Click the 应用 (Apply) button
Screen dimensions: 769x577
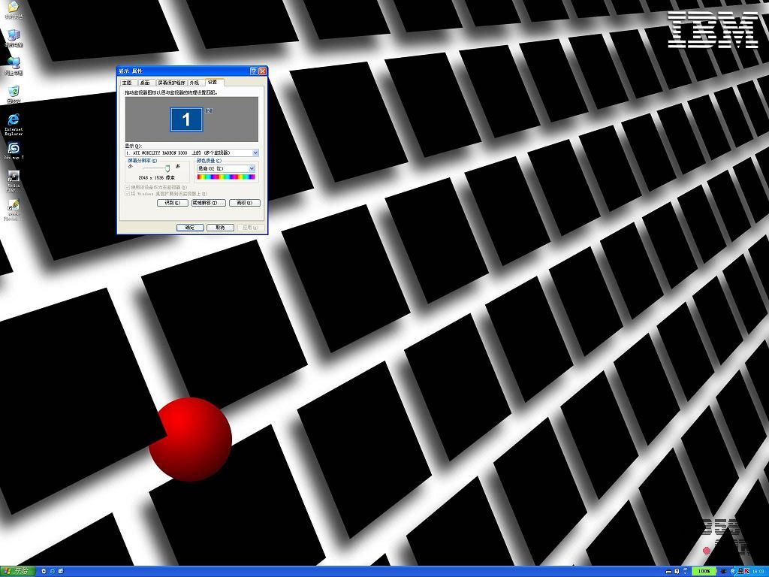point(251,228)
